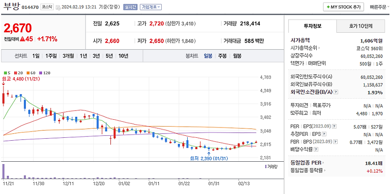Select the 3개월 line chart period
Viewport: 391px width, 194px height.
pyautogui.click(x=68, y=56)
